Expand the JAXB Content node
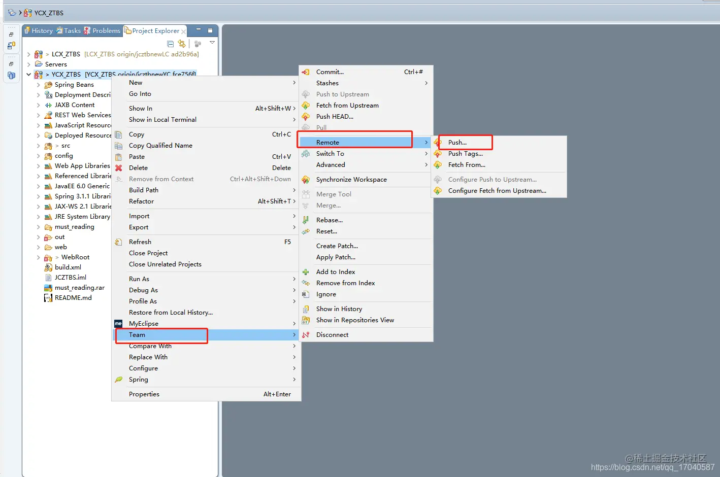 pos(39,105)
